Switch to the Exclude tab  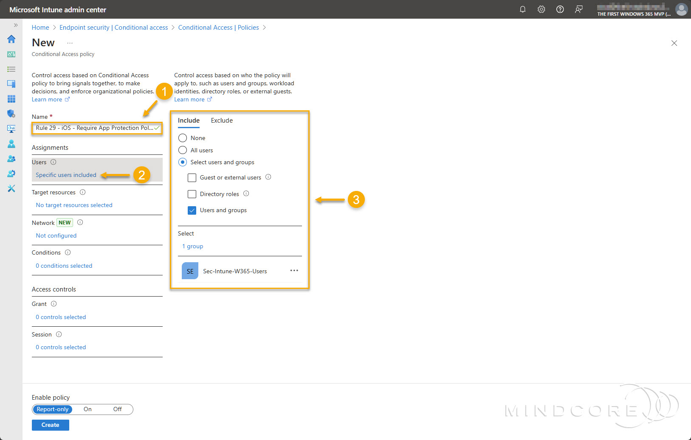coord(221,121)
